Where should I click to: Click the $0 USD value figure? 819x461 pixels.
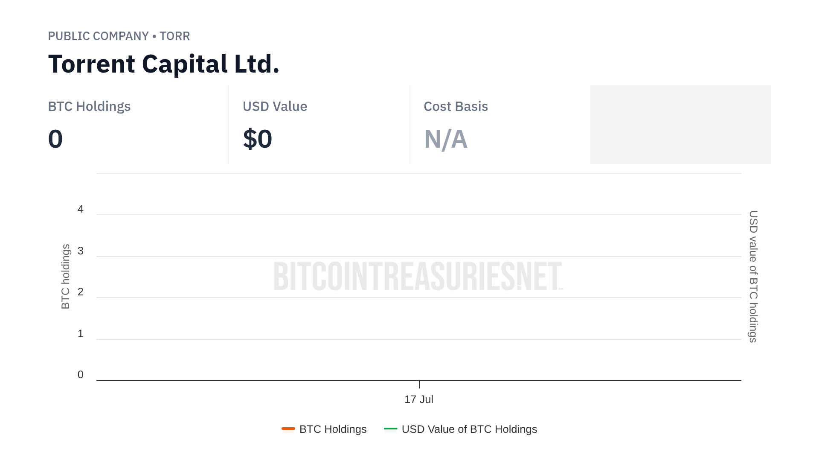click(x=257, y=139)
